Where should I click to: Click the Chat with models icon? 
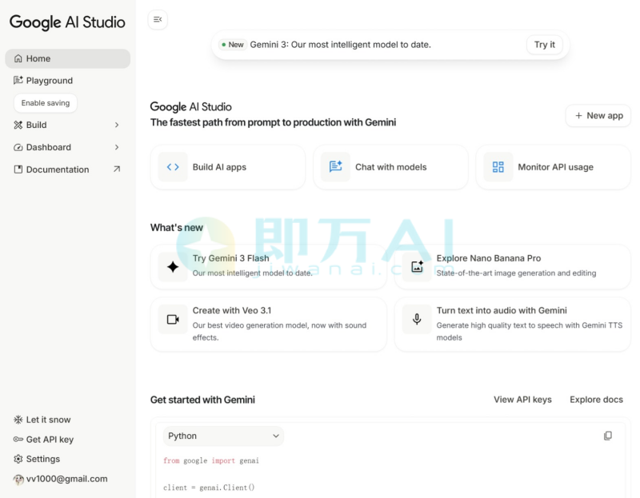[335, 167]
